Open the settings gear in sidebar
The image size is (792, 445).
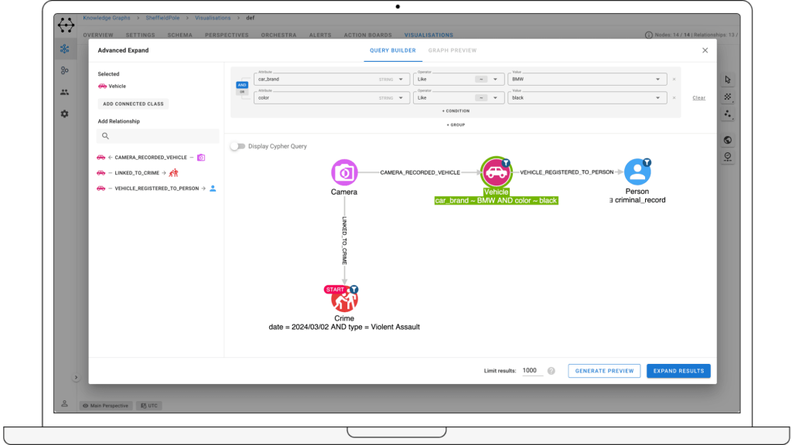point(65,114)
